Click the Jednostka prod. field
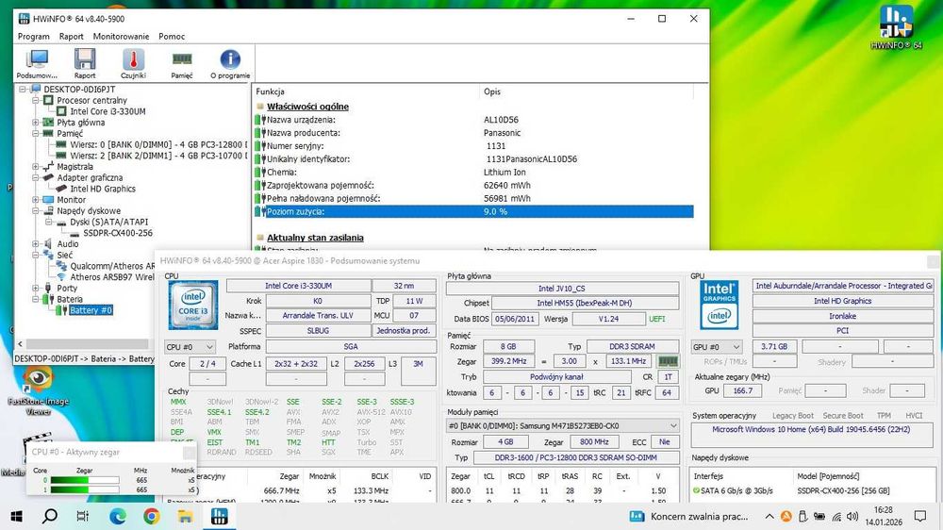The height and width of the screenshot is (530, 943). click(x=403, y=331)
